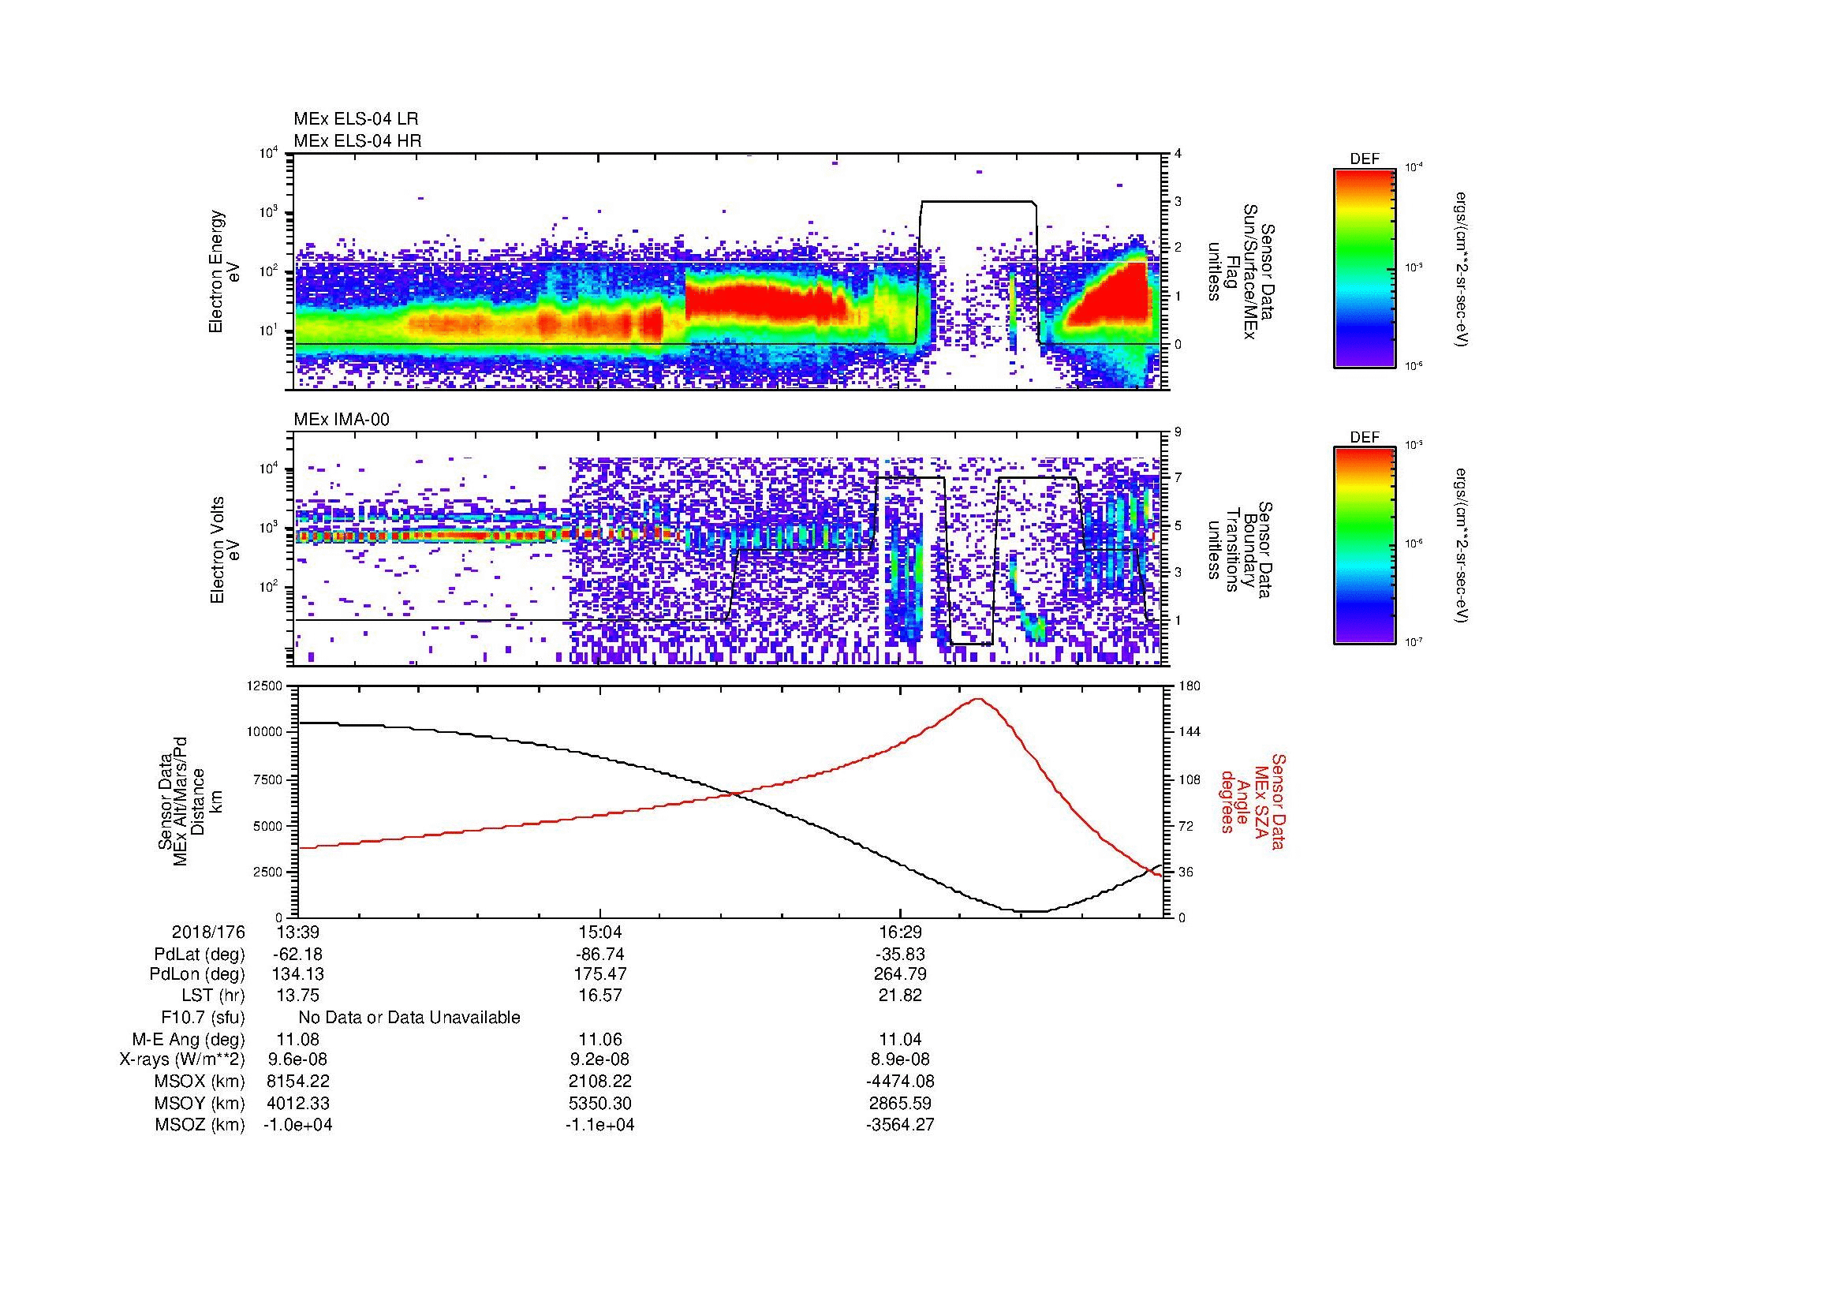
Task: Click the peak of the red SZA curve
Action: (978, 699)
